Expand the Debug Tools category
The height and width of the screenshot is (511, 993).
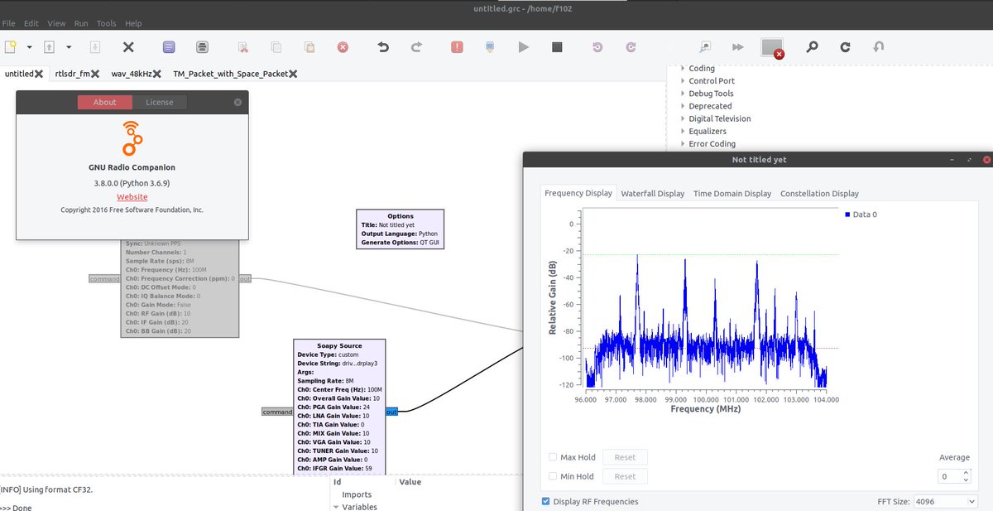(682, 94)
